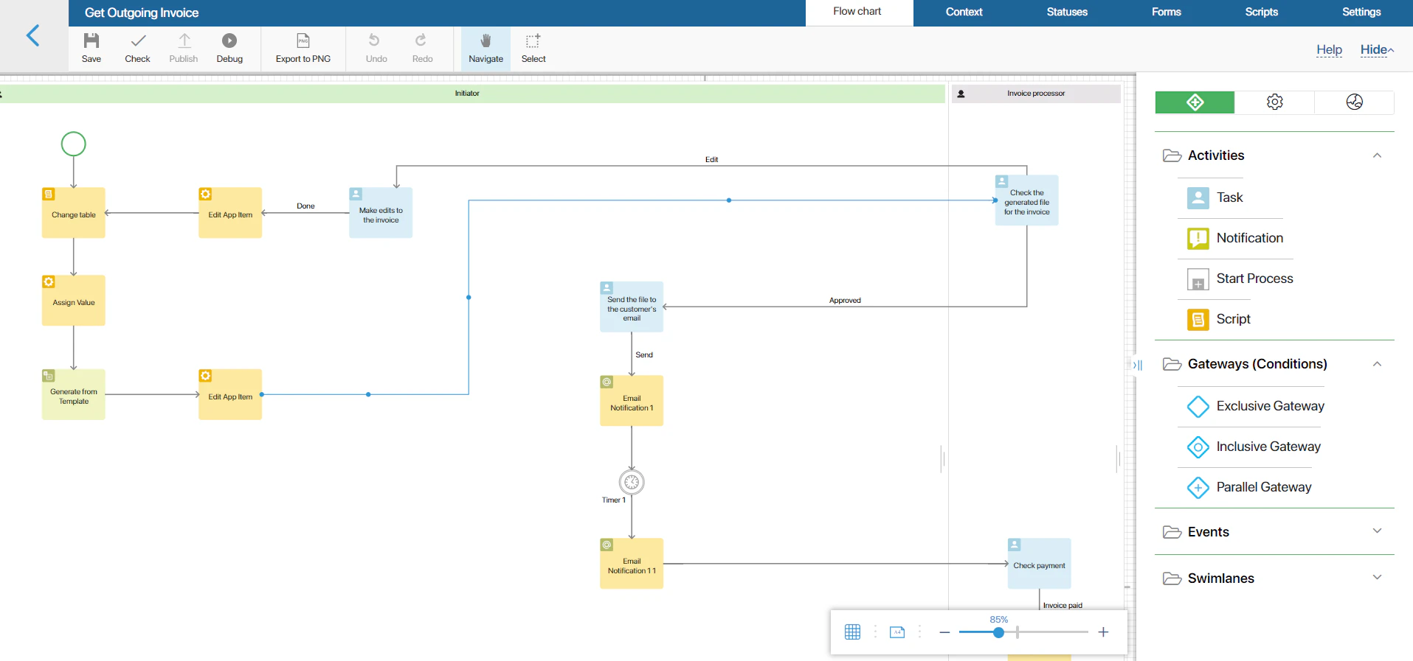
Task: Select Edit App Item node leading to Change table
Action: [230, 213]
